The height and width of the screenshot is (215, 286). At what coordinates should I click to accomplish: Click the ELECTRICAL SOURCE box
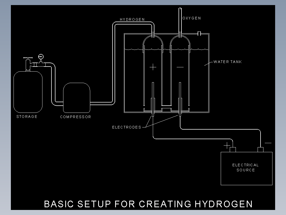[246, 168]
